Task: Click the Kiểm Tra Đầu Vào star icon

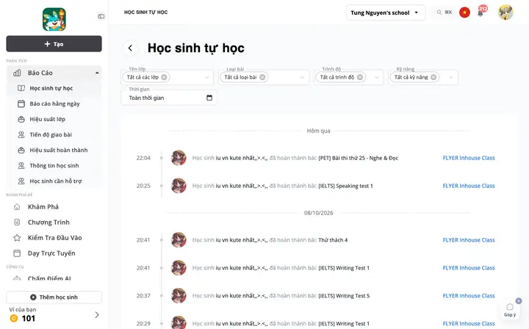Action: [17, 238]
